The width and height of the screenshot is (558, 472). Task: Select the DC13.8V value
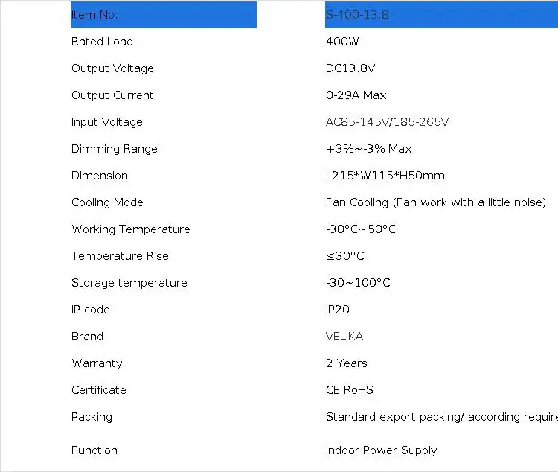pos(350,68)
